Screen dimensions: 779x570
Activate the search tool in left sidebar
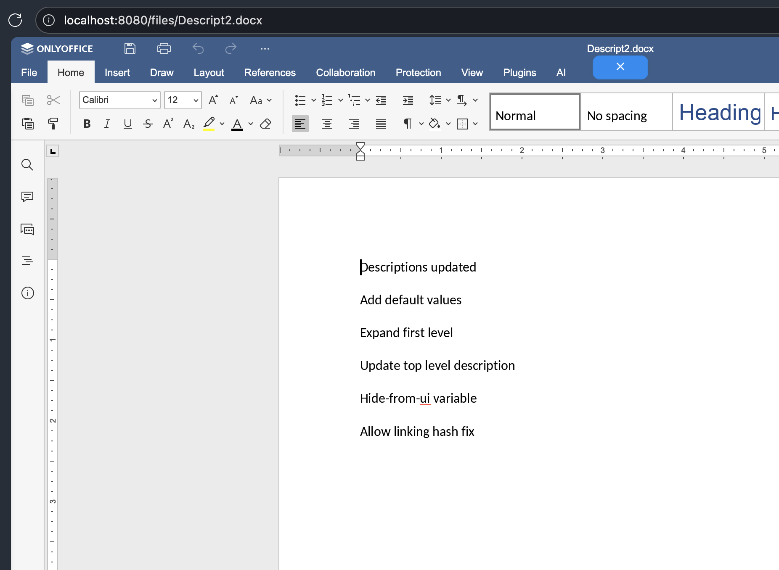coord(27,165)
